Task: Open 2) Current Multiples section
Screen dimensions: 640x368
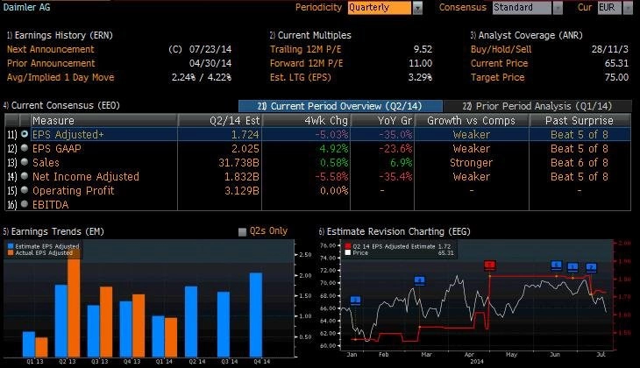Action: [310, 36]
